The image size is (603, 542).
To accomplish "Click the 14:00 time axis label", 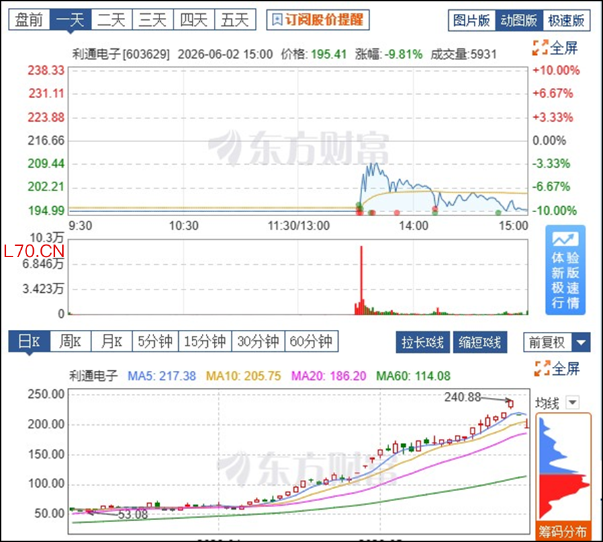I will tap(414, 226).
